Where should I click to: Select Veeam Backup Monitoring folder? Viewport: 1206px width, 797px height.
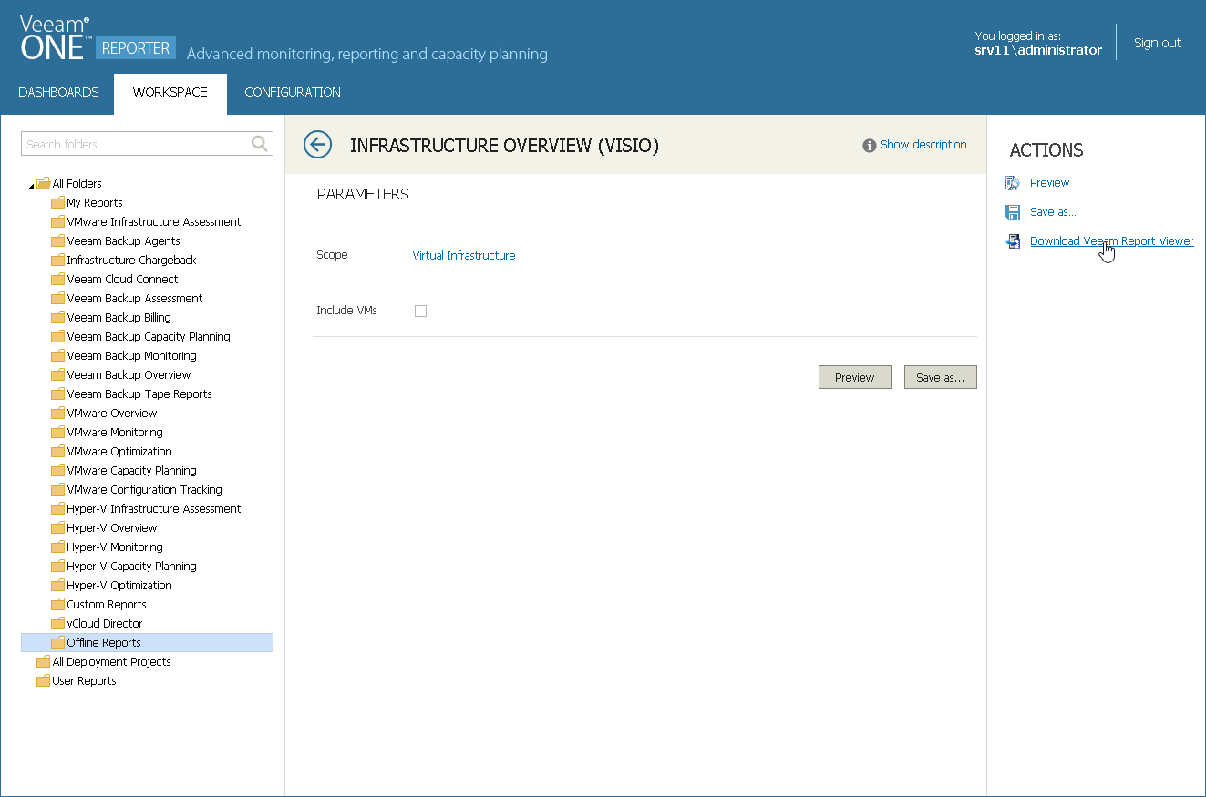point(132,355)
